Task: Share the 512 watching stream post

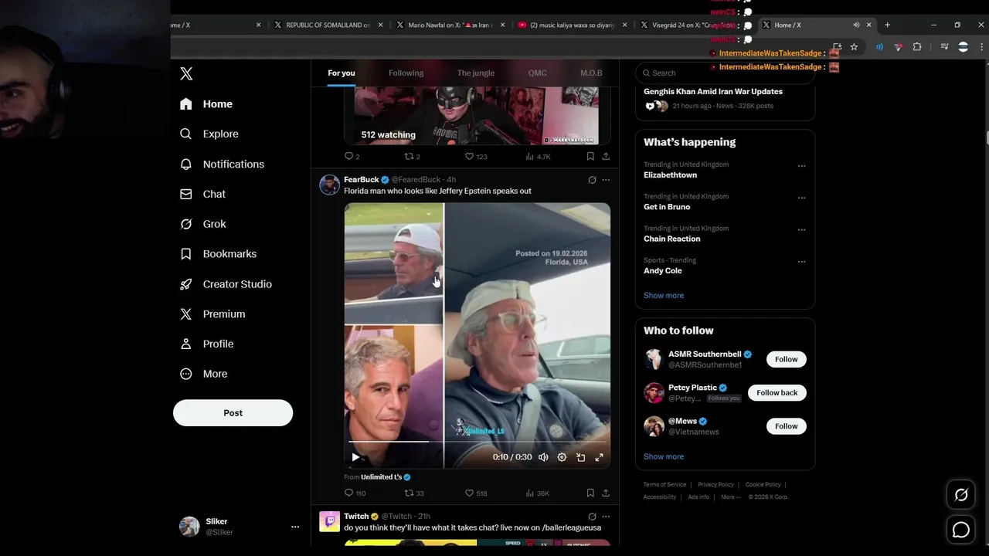Action: (606, 156)
